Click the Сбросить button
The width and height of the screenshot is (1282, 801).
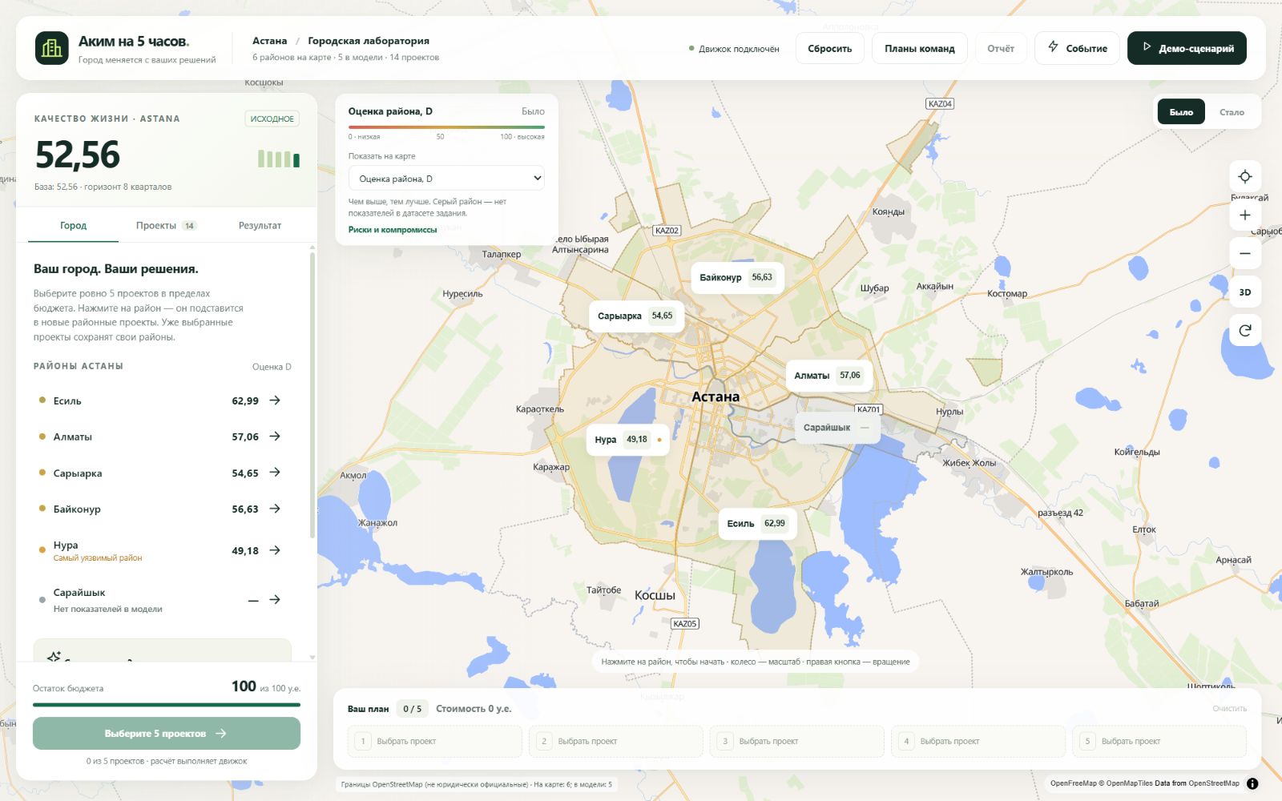pyautogui.click(x=829, y=48)
